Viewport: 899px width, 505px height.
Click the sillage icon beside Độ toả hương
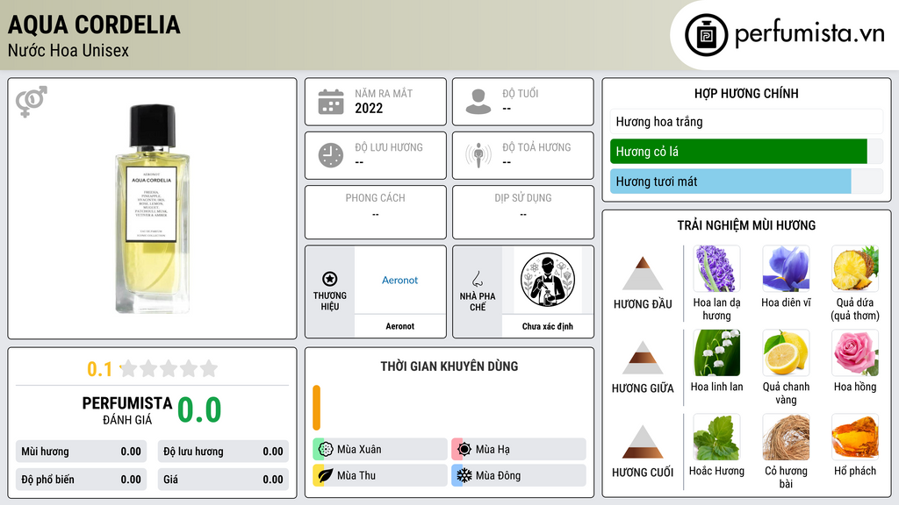(x=478, y=155)
